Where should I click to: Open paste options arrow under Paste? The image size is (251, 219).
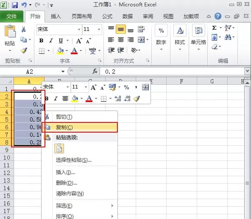coord(10,51)
